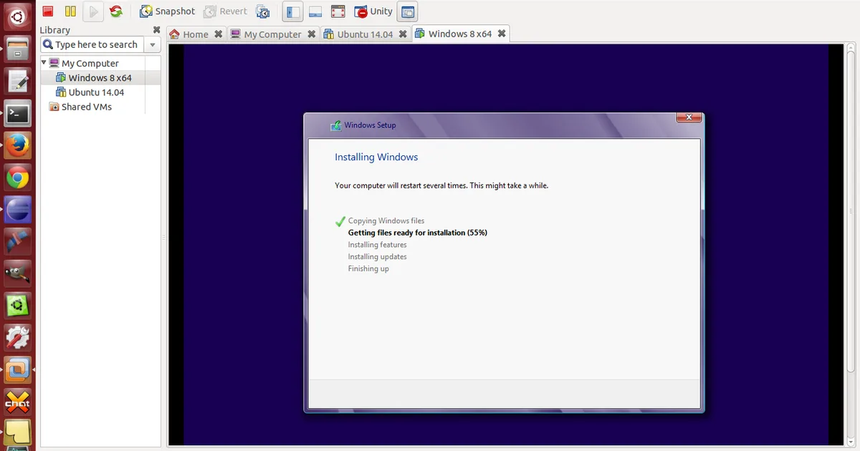Click the green checkmark beside Copying Windows files
Viewport: 860px width, 451px height.
click(340, 220)
